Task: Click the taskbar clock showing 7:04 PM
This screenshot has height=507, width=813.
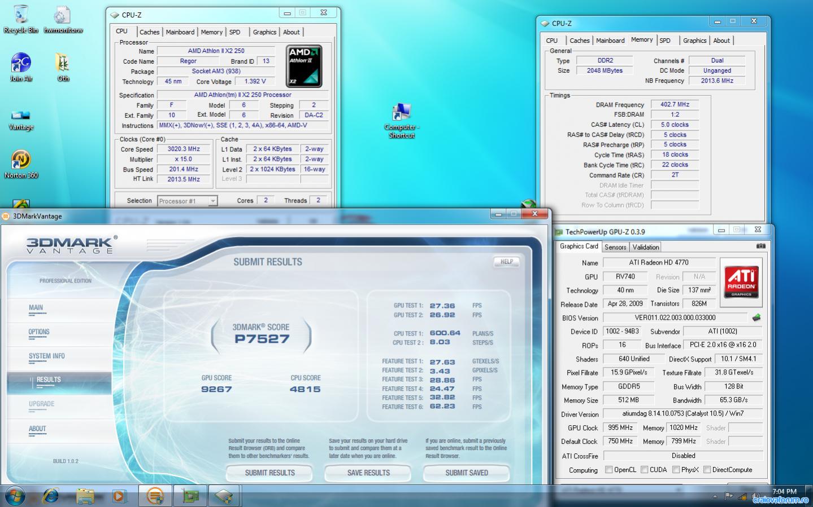Action: click(784, 492)
